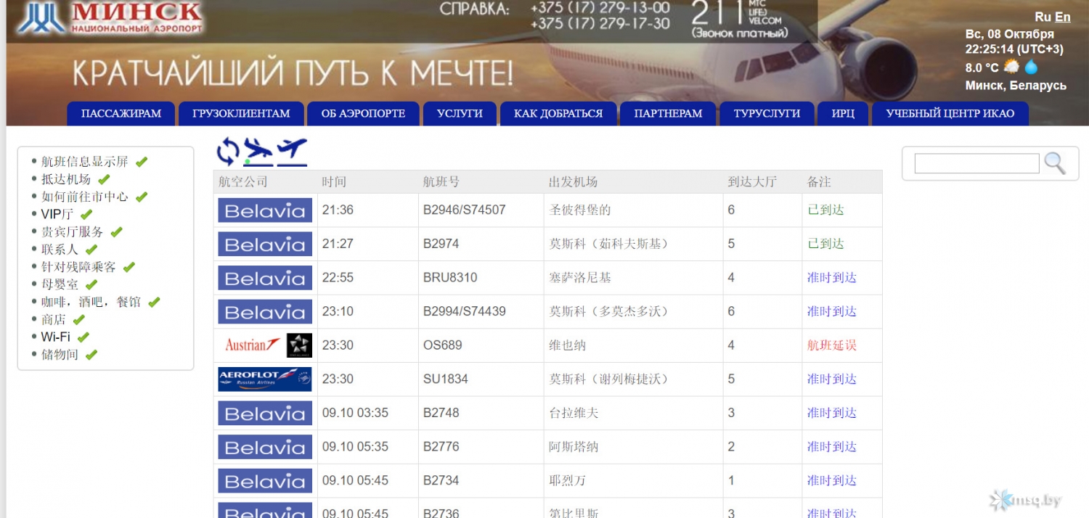Switch language to En
The height and width of the screenshot is (518, 1089).
1063,17
